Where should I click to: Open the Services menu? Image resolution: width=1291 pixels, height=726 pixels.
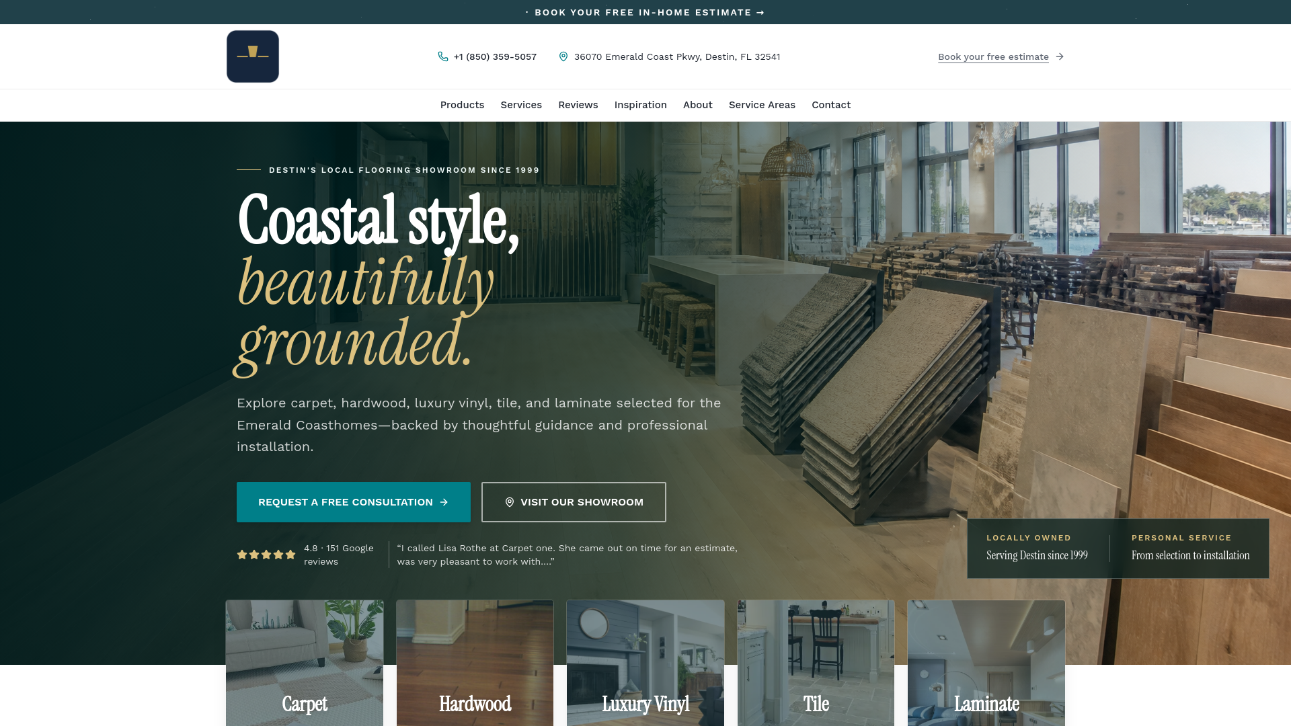pos(521,105)
